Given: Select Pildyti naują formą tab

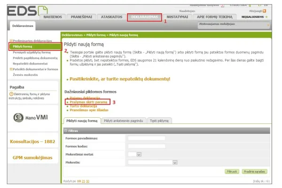Looking at the screenshot, I should pyautogui.click(x=82, y=121).
